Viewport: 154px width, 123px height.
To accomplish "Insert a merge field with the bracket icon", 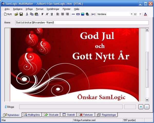I will tap(93, 14).
